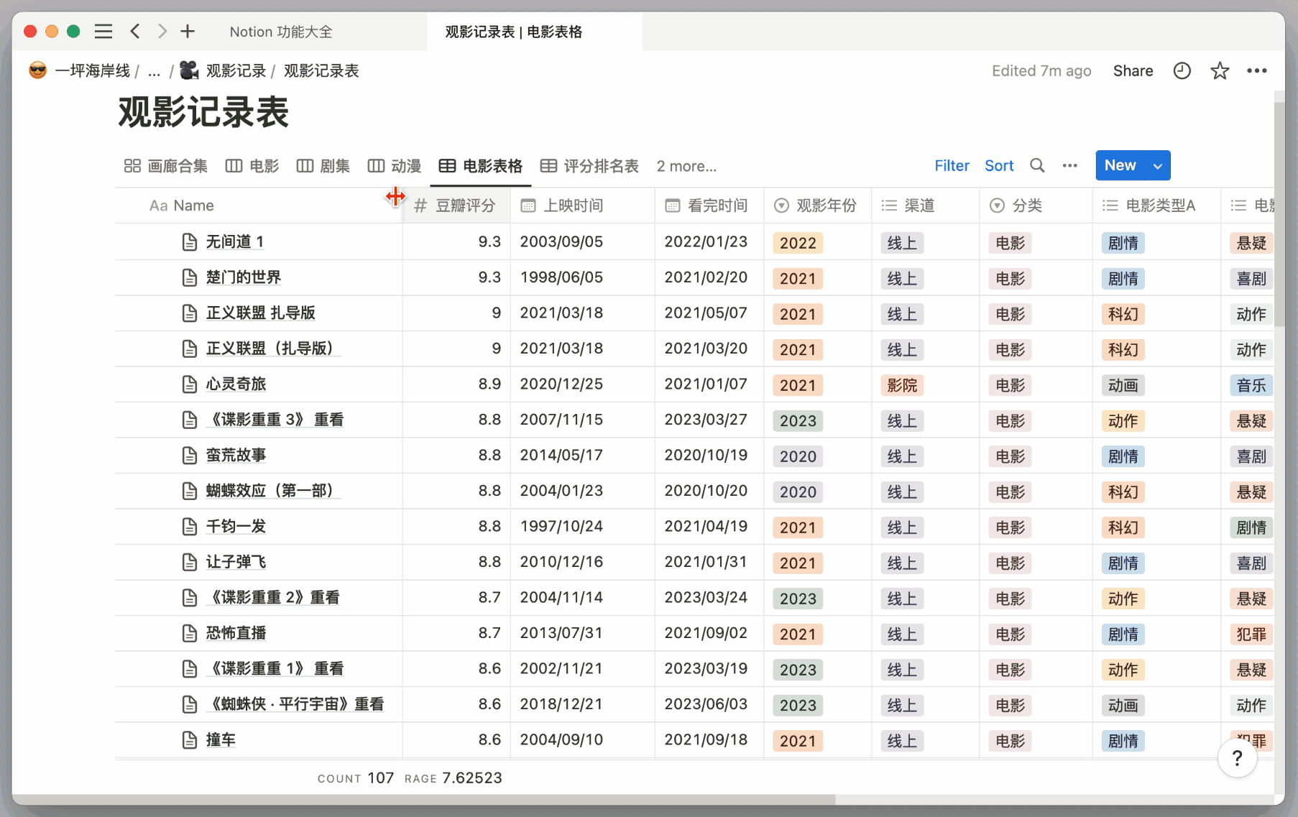
Task: Open page icon for 撞车
Action: point(190,740)
